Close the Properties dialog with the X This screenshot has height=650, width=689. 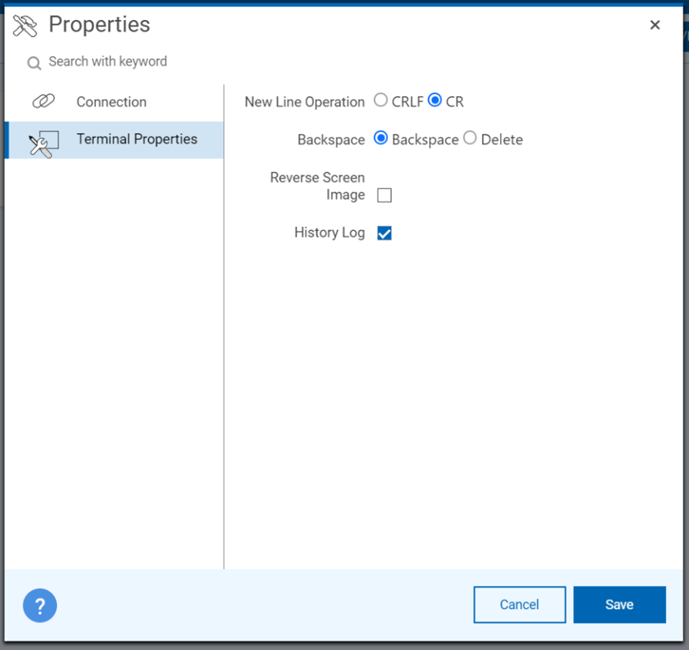[x=655, y=25]
